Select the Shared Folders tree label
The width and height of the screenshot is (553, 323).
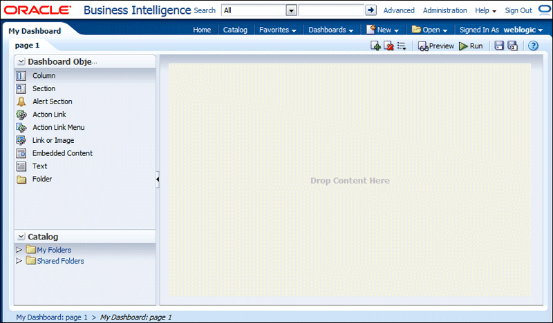point(60,261)
